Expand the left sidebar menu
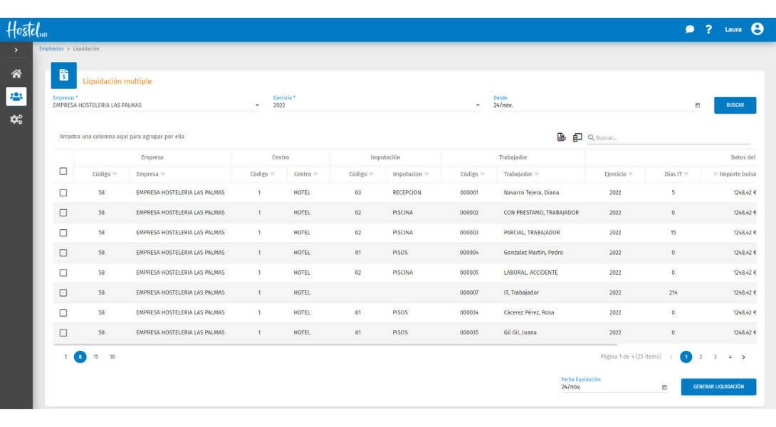This screenshot has width=776, height=427. [16, 50]
